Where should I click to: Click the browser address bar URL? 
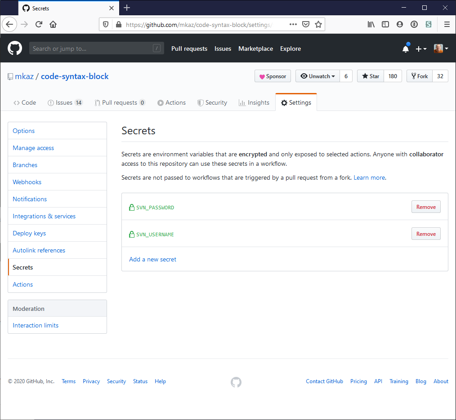click(x=199, y=25)
